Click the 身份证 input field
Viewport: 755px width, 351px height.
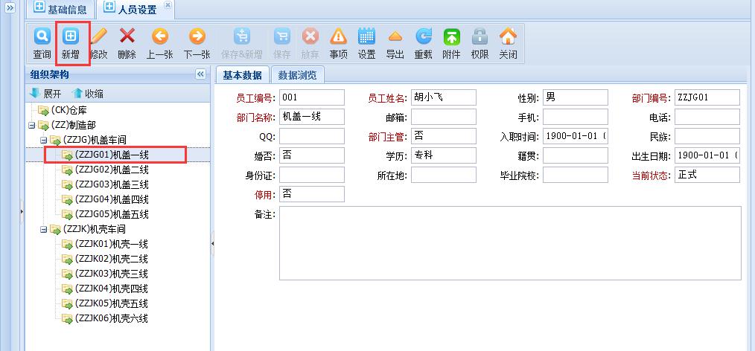point(312,175)
